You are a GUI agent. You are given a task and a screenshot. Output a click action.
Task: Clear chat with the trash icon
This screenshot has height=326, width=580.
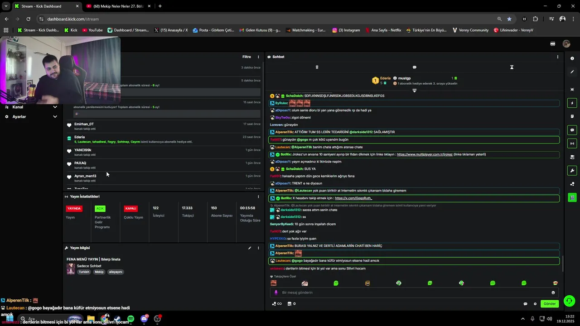pos(317,67)
